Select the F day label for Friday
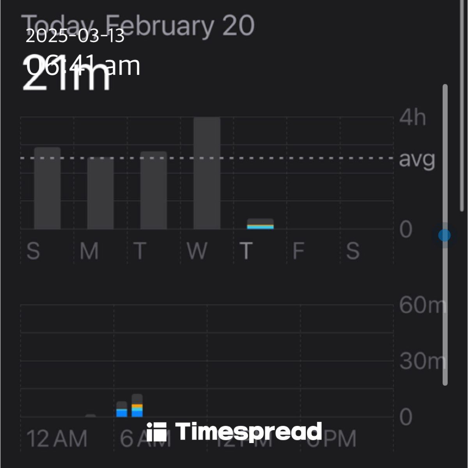The width and height of the screenshot is (468, 468). click(x=298, y=251)
